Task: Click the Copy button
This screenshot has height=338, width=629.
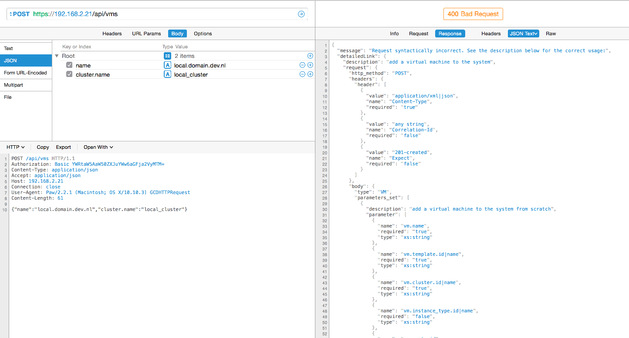Action: pos(43,147)
